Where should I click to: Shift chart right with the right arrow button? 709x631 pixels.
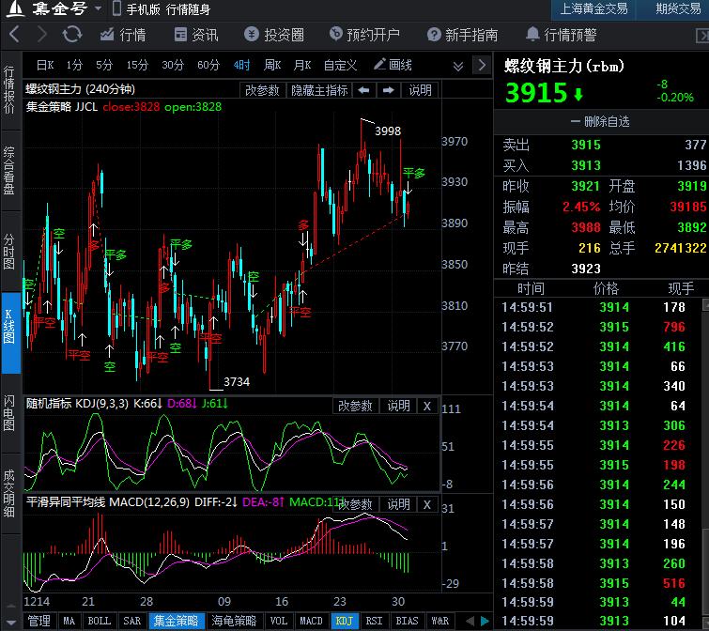389,90
